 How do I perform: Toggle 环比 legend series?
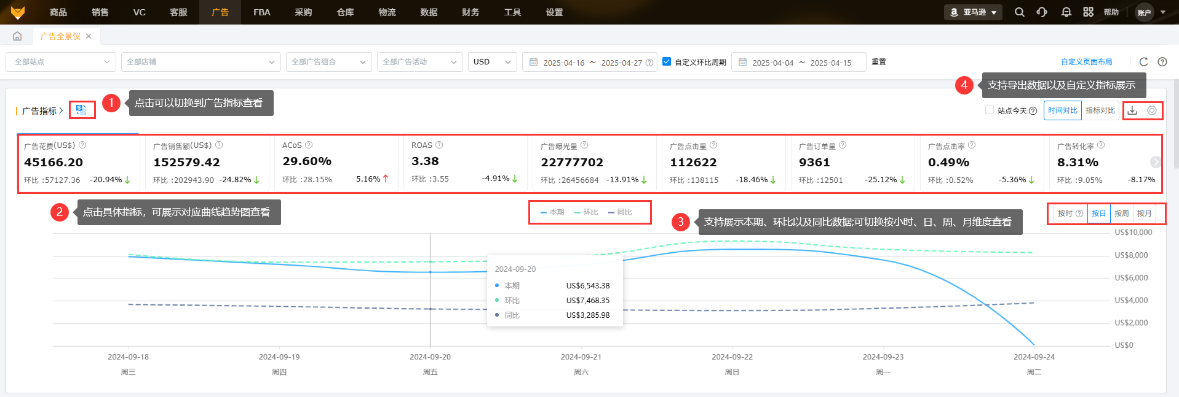(586, 212)
